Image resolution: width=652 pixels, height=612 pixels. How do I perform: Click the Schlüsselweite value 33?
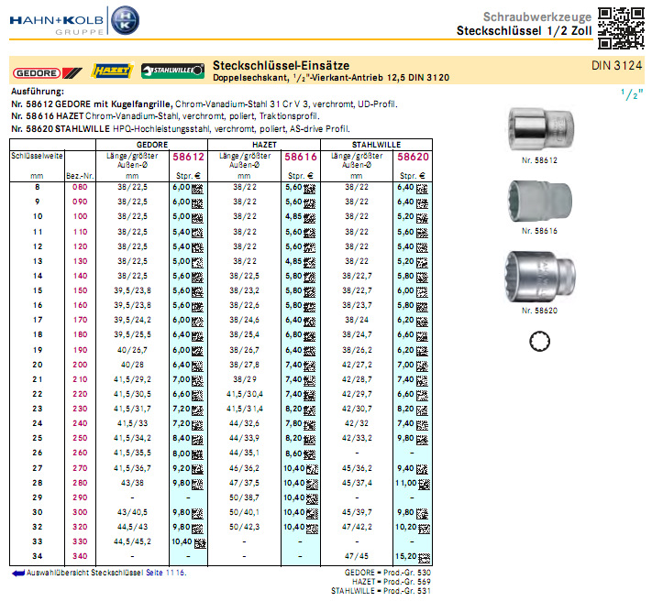pyautogui.click(x=38, y=541)
